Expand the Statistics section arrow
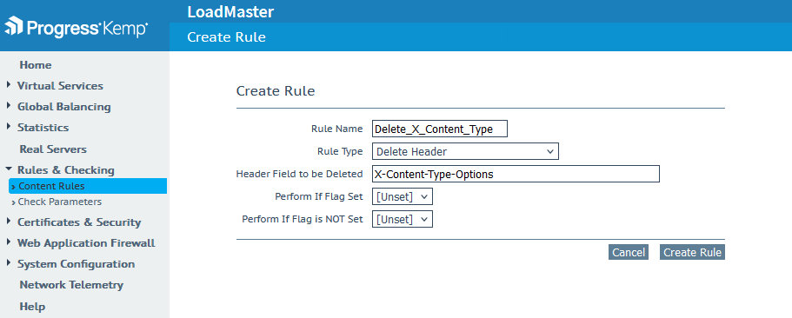 9,127
